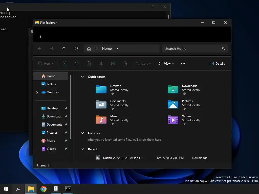Collapse the Quick access section

pyautogui.click(x=82, y=77)
